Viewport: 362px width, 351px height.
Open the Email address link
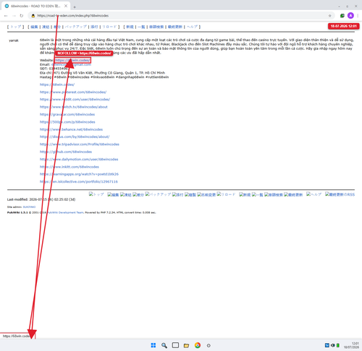point(71,64)
